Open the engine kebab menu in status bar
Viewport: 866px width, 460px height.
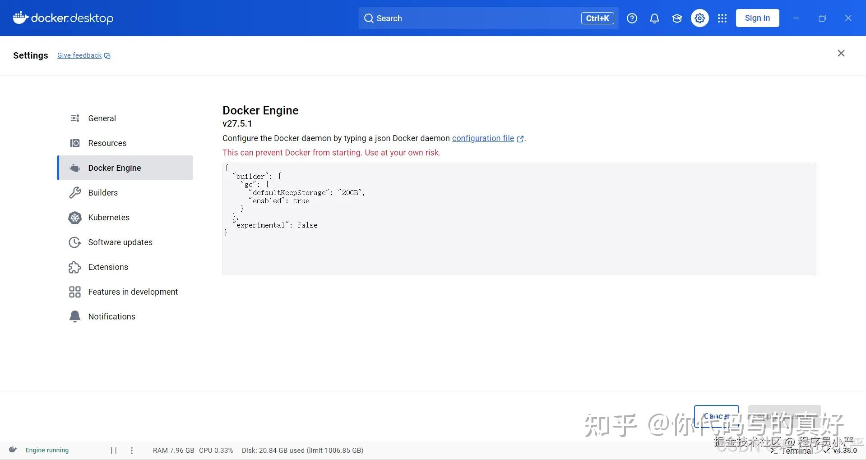pyautogui.click(x=132, y=450)
